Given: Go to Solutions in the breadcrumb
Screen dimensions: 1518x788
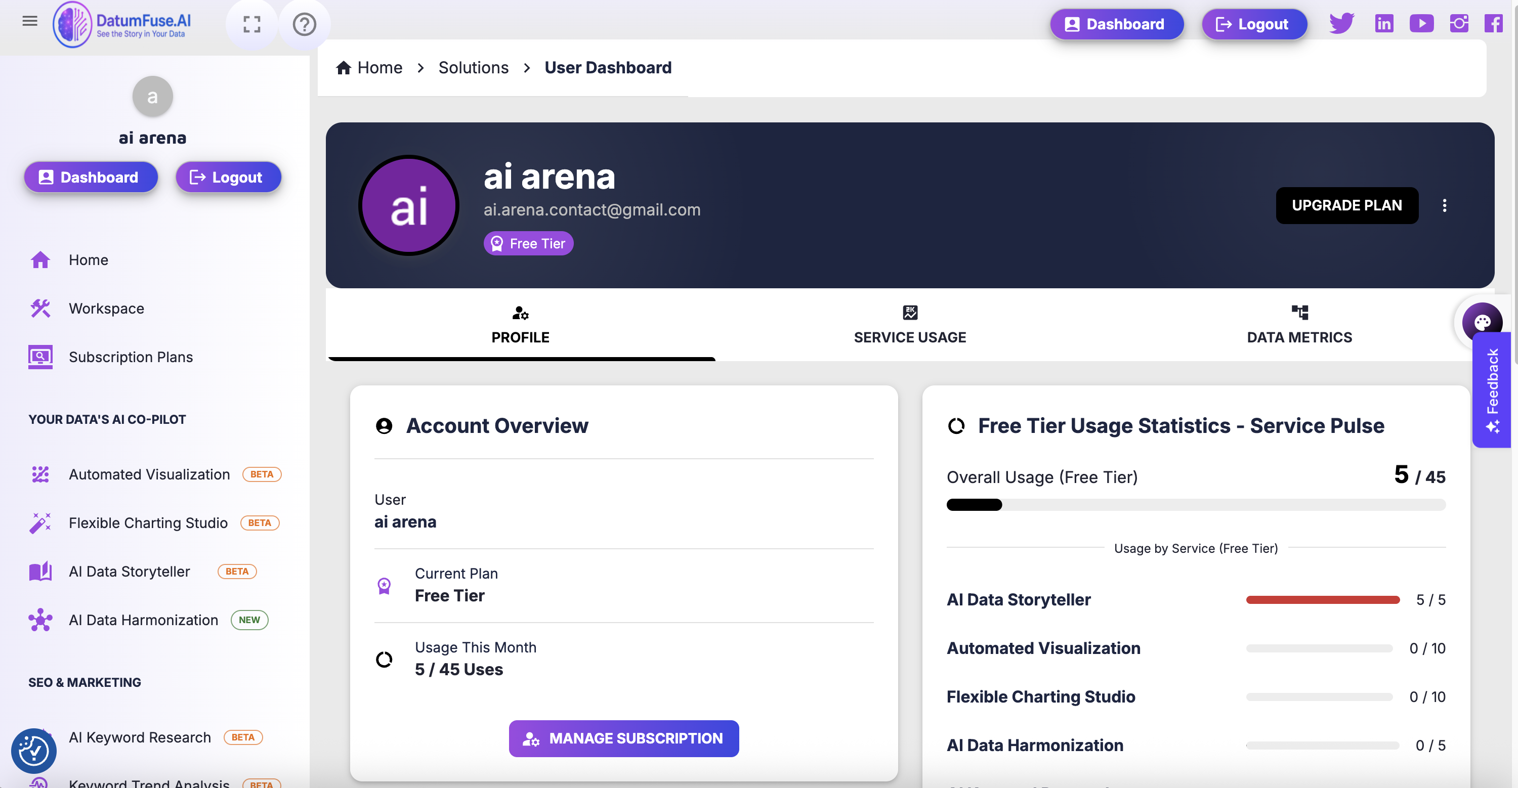Looking at the screenshot, I should pyautogui.click(x=473, y=68).
